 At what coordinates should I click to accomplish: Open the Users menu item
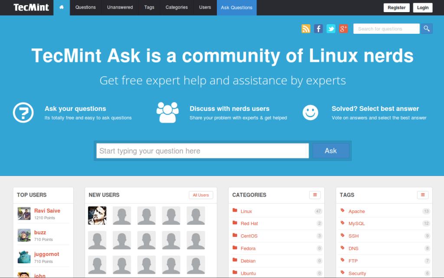pyautogui.click(x=205, y=7)
